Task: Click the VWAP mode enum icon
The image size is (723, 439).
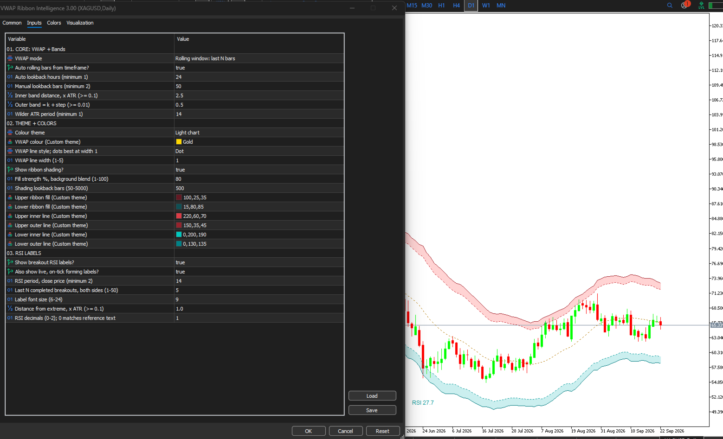Action: click(10, 58)
